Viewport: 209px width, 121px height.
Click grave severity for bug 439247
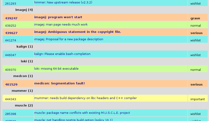195,18
